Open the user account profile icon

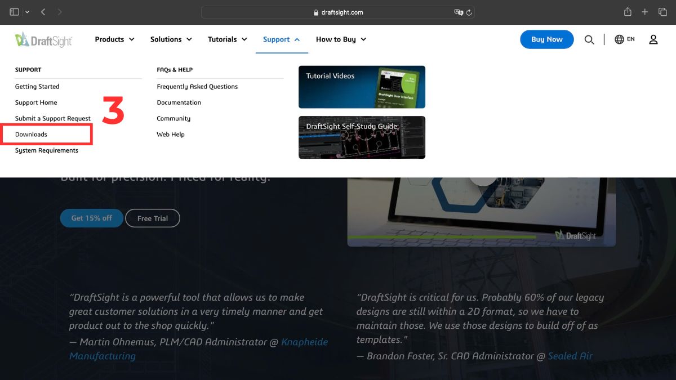point(653,39)
